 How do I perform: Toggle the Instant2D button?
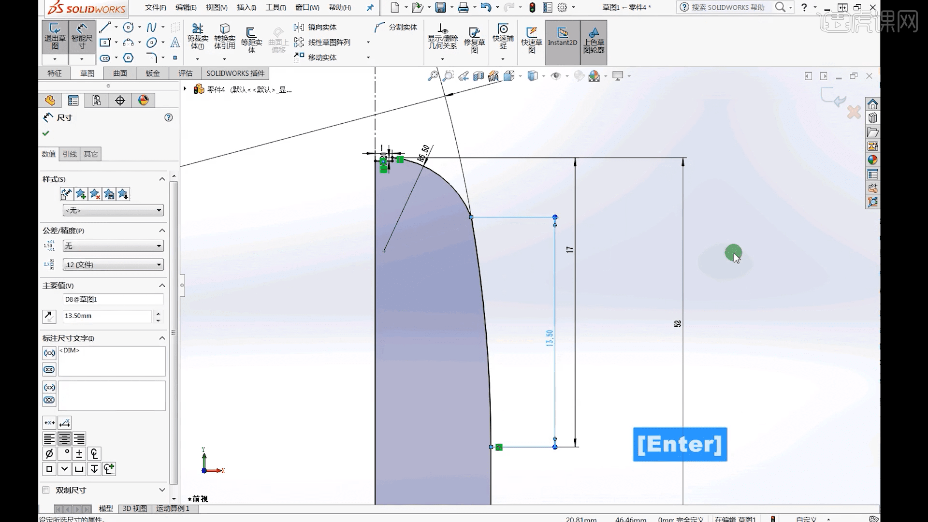[x=563, y=42]
